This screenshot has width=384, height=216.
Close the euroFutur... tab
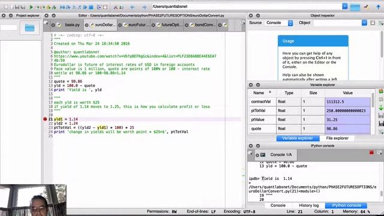pyautogui.click(x=120, y=25)
